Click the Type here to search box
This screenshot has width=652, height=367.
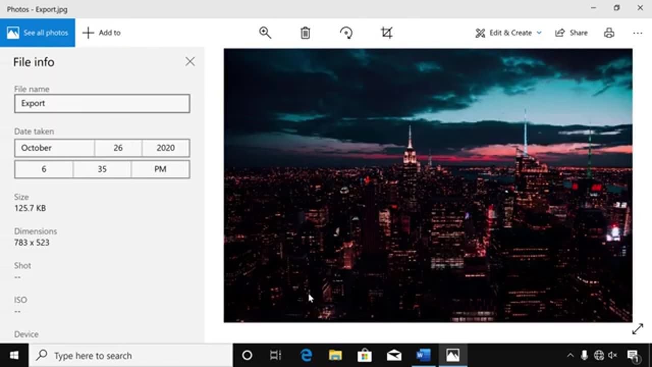131,355
